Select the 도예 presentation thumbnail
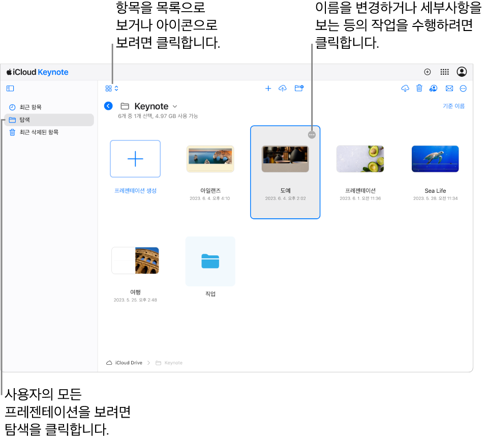484x440 pixels. click(x=285, y=159)
